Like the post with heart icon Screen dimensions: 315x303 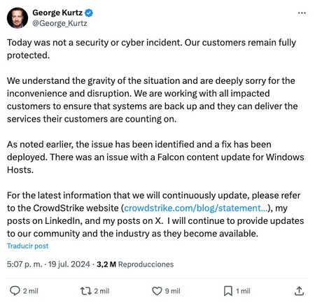tap(157, 291)
